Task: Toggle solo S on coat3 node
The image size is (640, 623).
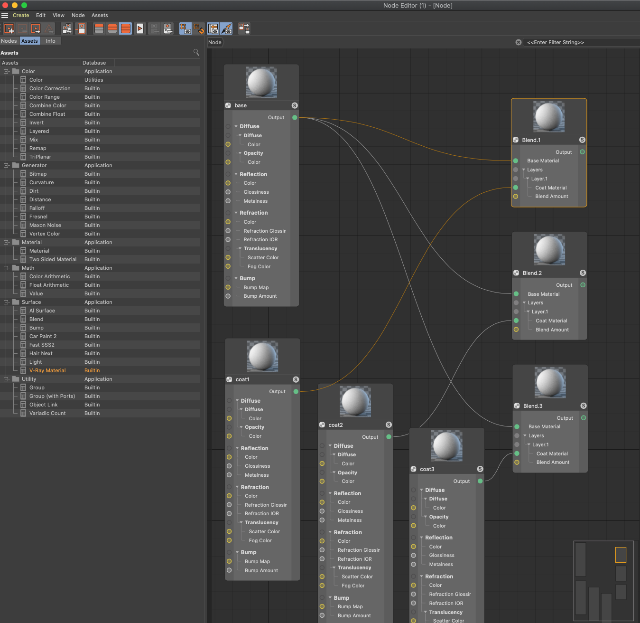Action: (x=480, y=469)
